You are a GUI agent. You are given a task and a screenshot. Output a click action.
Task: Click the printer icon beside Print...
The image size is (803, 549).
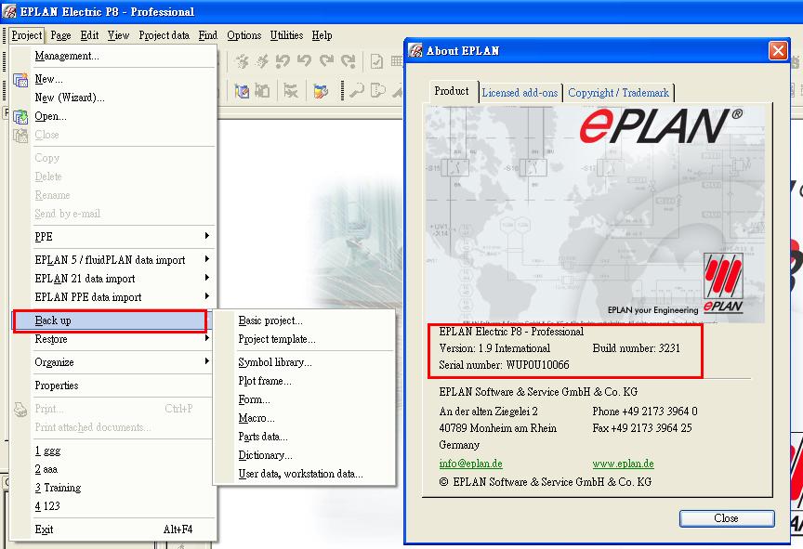pyautogui.click(x=20, y=410)
